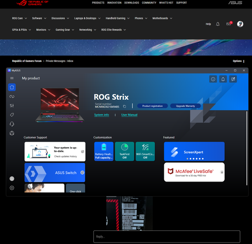Click the ASUS logo in header

click(x=235, y=3)
